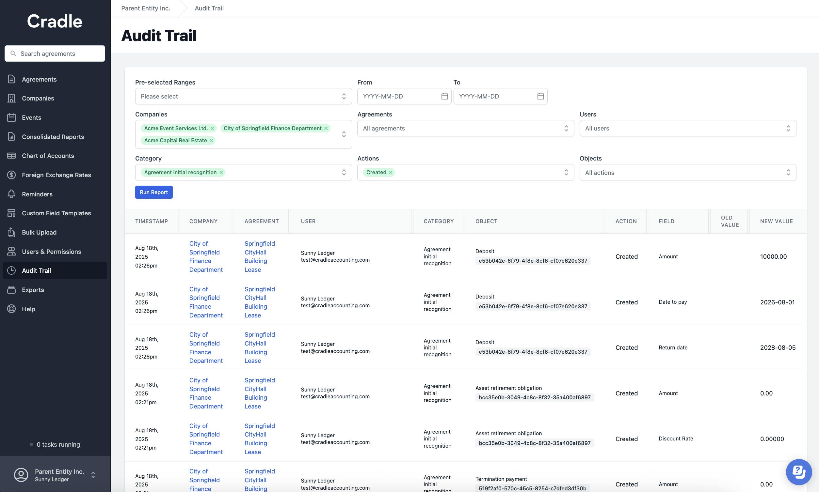Click the 0 tasks running status

(x=55, y=444)
